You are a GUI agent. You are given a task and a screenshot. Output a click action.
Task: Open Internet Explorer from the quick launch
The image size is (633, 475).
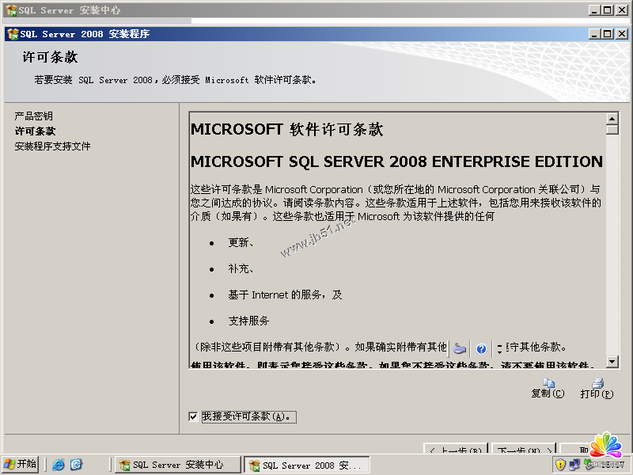coord(59,465)
